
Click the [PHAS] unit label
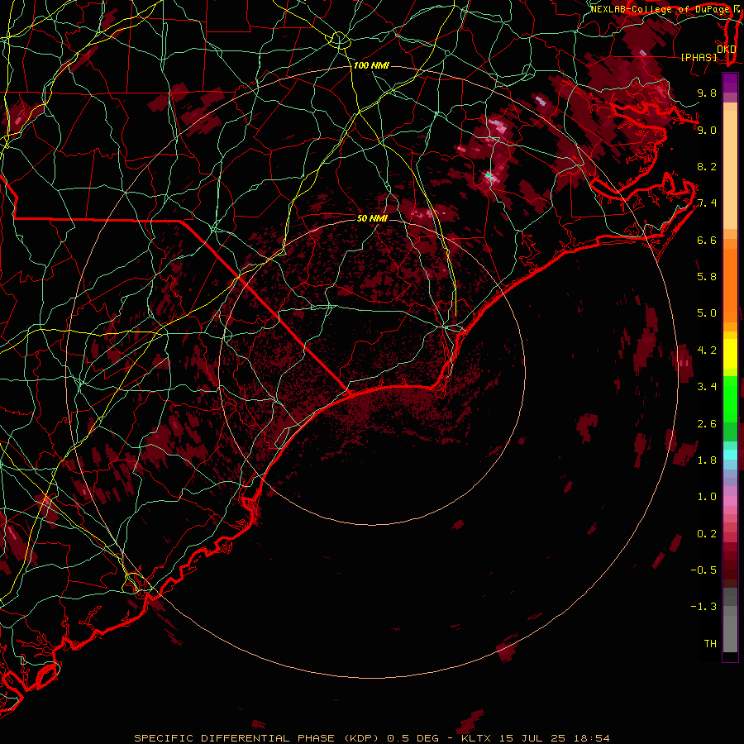tap(699, 57)
